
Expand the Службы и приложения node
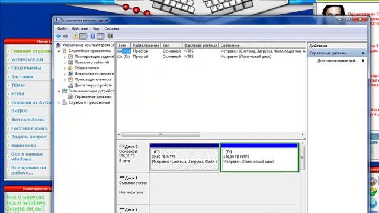pos(59,102)
